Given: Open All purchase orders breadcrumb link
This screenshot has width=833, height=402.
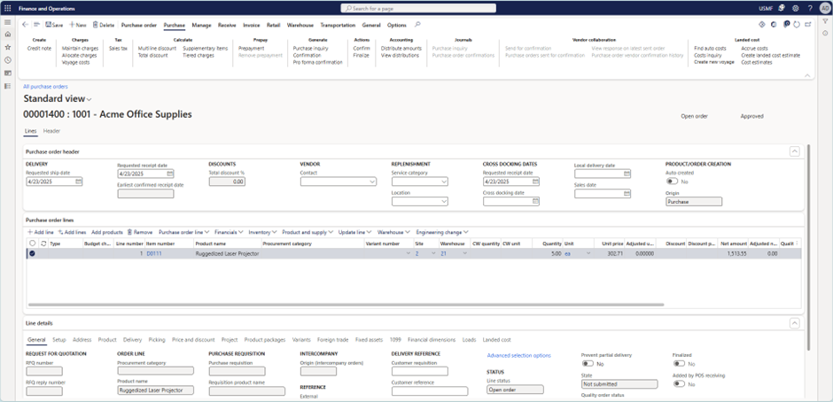Looking at the screenshot, I should coord(45,87).
